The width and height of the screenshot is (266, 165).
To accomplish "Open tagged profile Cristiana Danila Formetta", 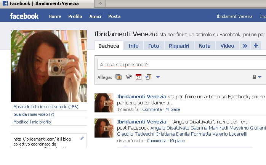I will 183,134.
